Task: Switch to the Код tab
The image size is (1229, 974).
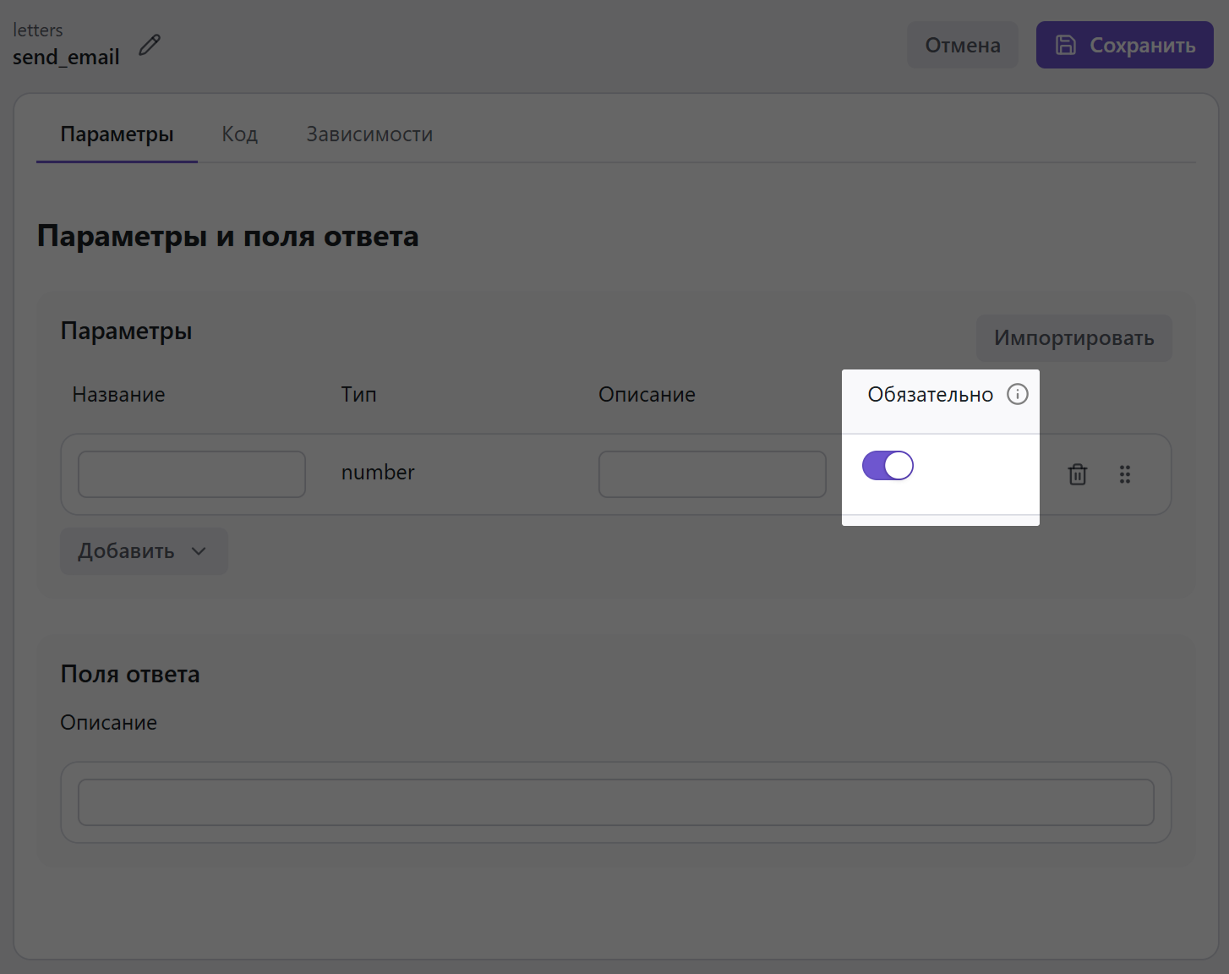Action: (x=239, y=134)
